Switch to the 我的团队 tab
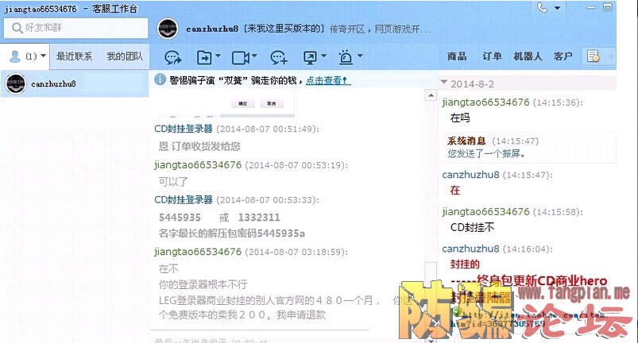Viewport: 638px width, 343px height. (x=125, y=56)
